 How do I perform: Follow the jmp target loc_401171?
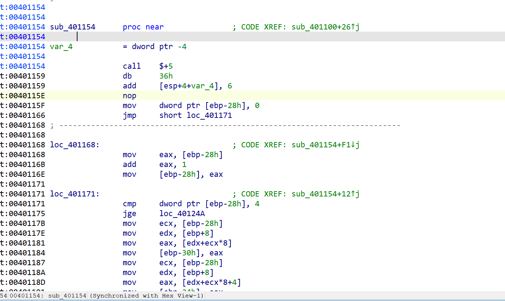[x=209, y=115]
